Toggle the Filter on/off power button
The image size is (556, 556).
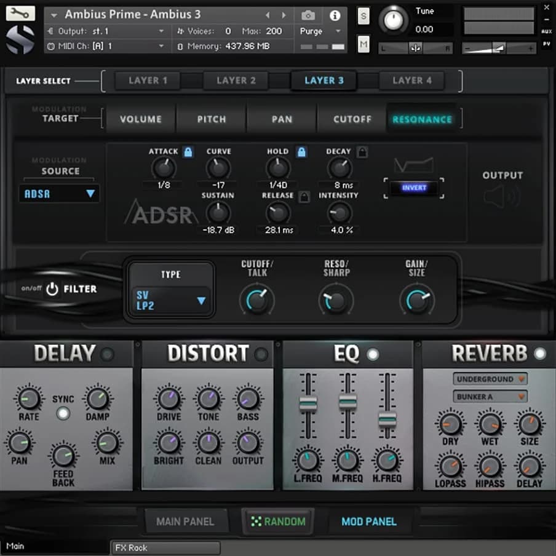52,288
